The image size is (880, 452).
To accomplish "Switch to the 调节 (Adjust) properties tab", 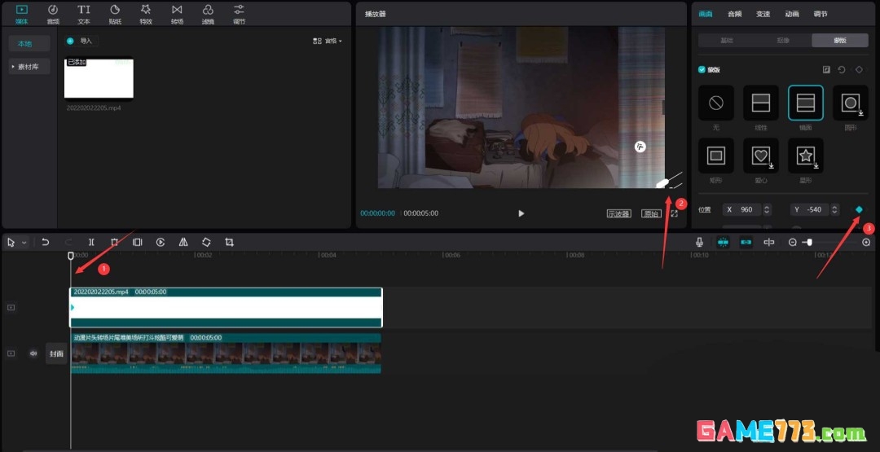I will pos(820,14).
